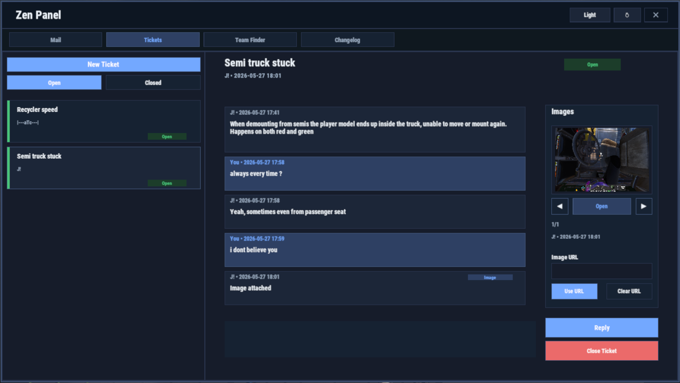This screenshot has height=383, width=680.
Task: Show Open tickets filter
Action: (x=54, y=83)
